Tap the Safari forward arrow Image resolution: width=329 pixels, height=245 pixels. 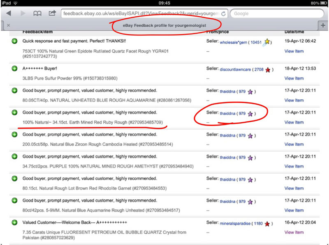(x=23, y=14)
